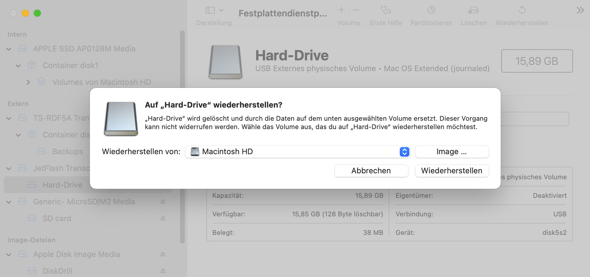The image size is (590, 277).
Task: Open the Darstellung dropdown chevron
Action: (221, 10)
